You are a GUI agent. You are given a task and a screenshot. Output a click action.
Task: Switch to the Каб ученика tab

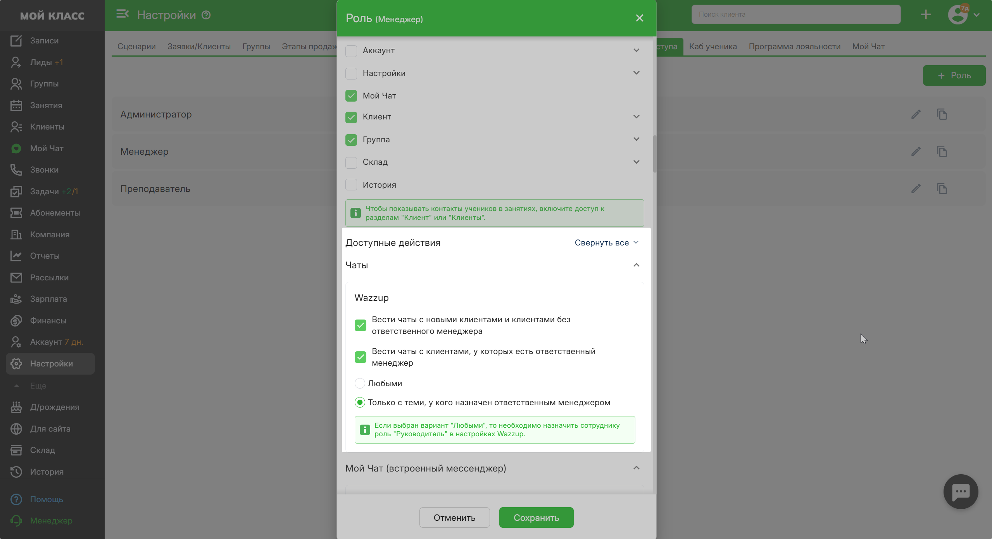[x=713, y=47]
